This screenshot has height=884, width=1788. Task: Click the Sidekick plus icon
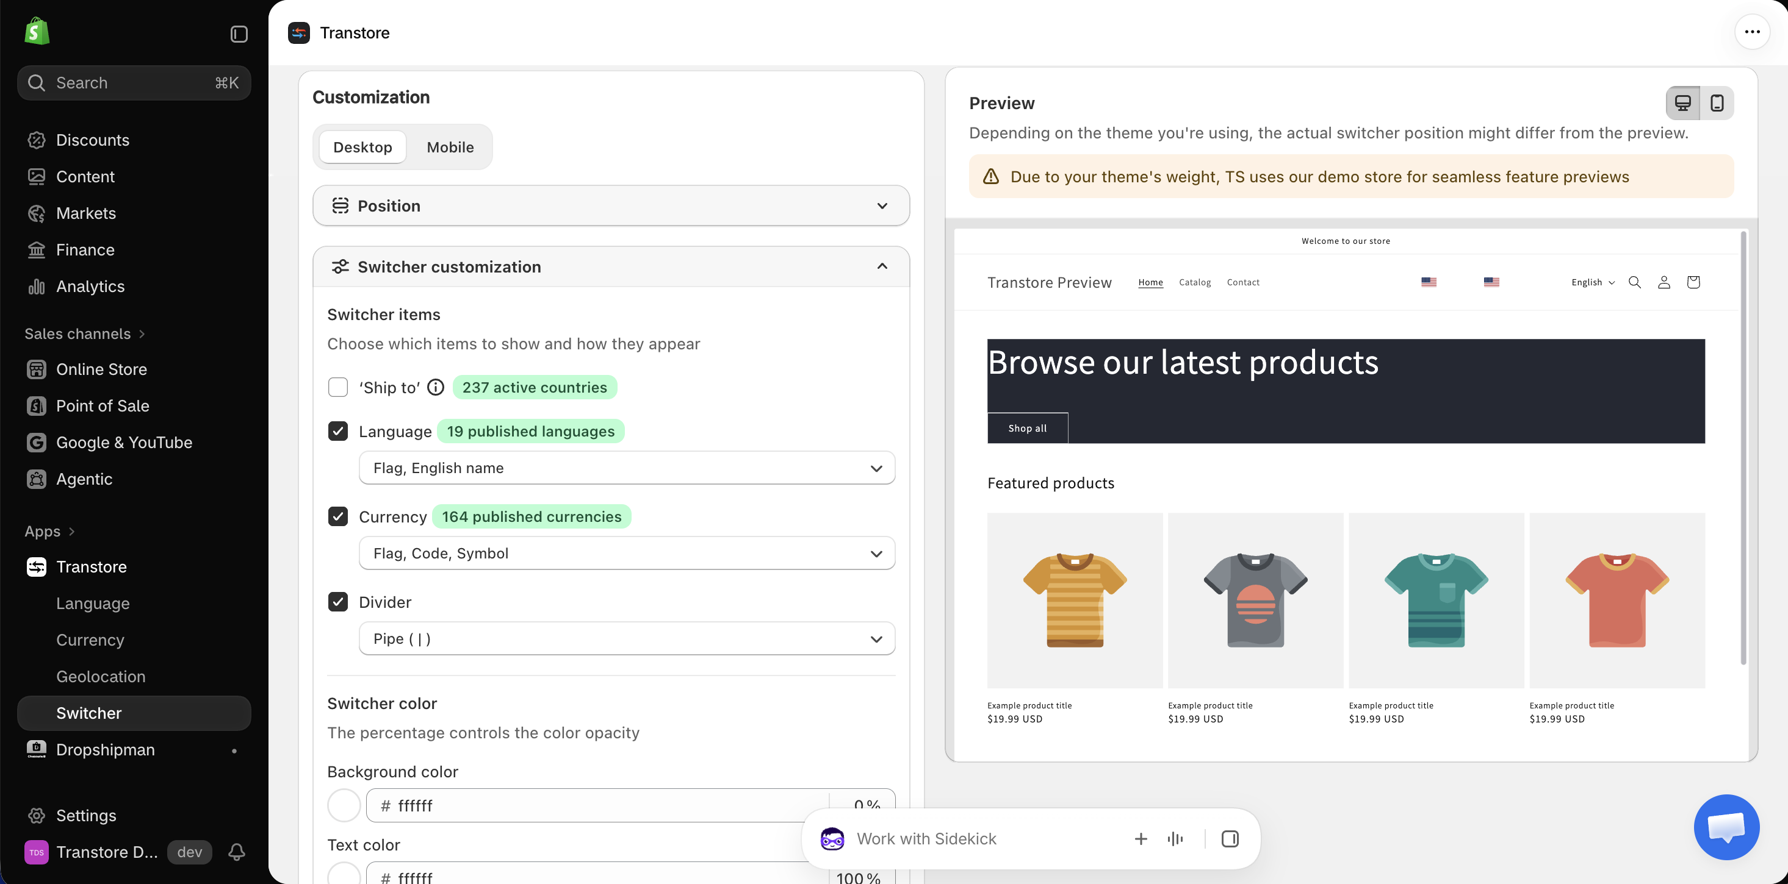click(x=1141, y=839)
